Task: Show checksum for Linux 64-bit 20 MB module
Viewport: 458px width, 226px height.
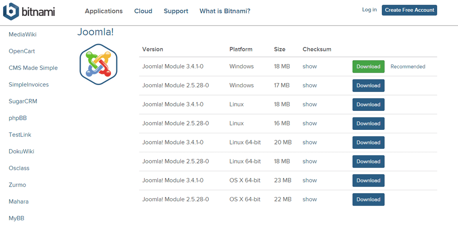Action: [x=309, y=142]
